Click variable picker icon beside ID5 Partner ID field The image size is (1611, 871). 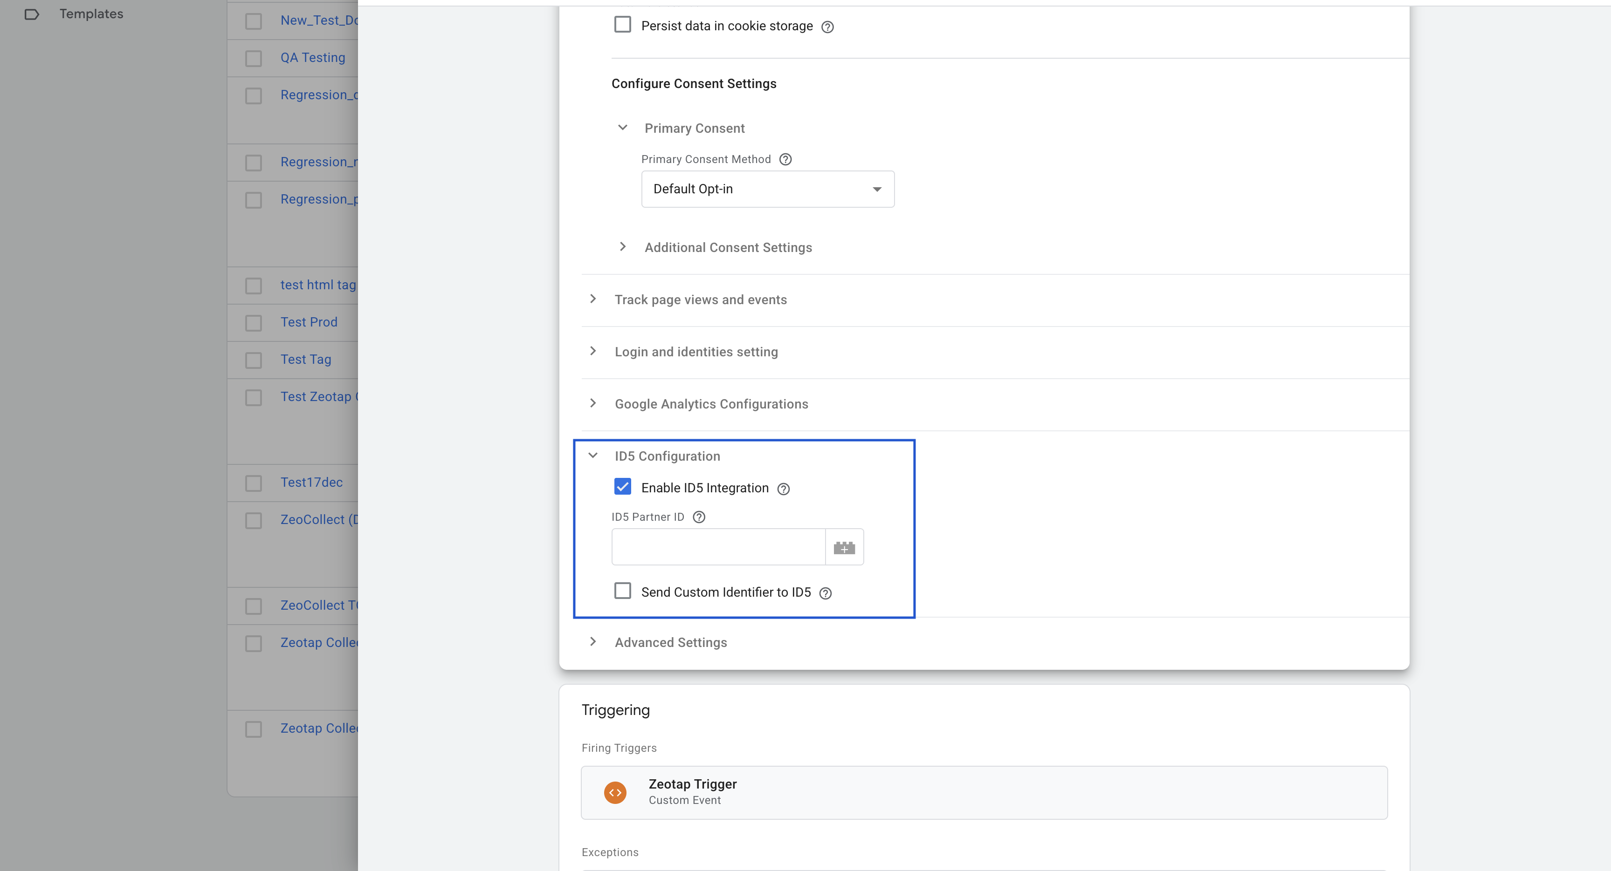[844, 547]
